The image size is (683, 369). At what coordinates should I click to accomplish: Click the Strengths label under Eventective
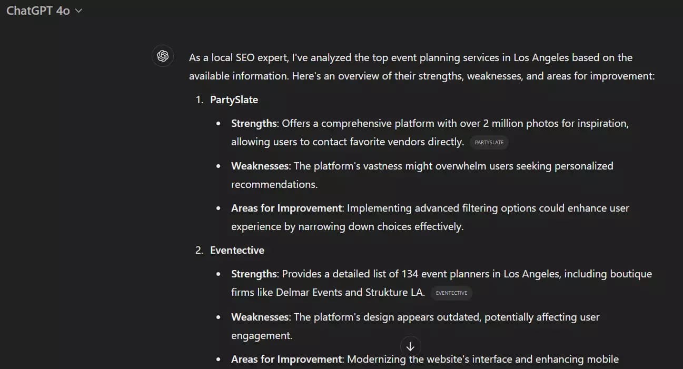[254, 274]
